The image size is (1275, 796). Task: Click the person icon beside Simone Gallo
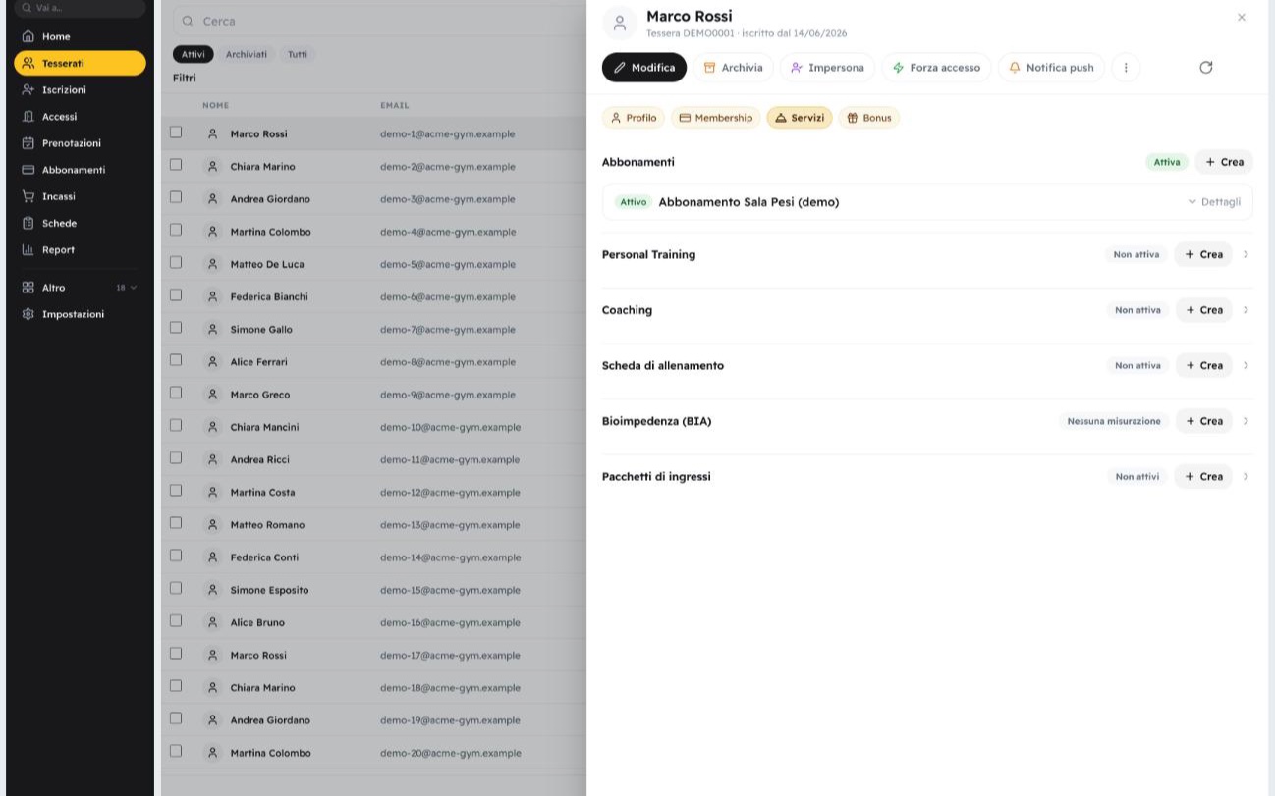(212, 329)
